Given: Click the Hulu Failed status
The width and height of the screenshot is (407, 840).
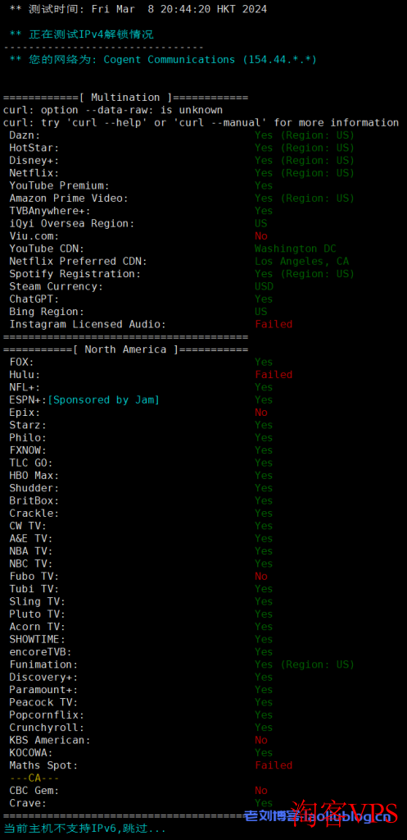Looking at the screenshot, I should pyautogui.click(x=274, y=374).
